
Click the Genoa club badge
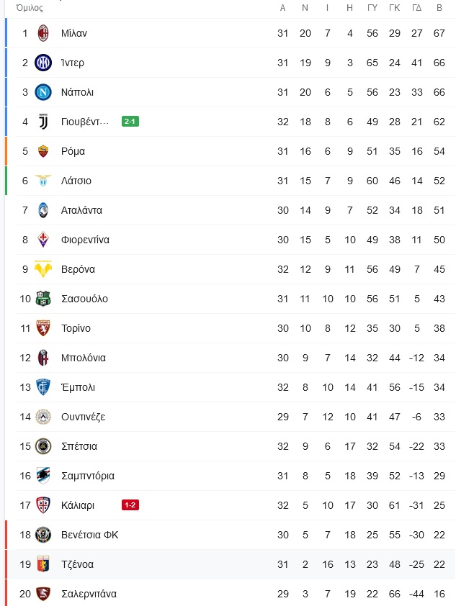pyautogui.click(x=43, y=564)
